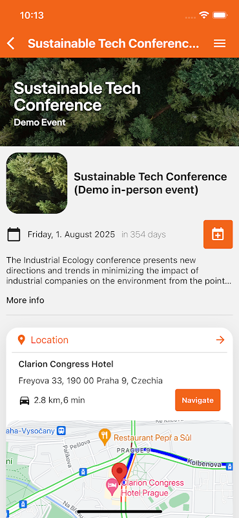Open location details with the arrow
The width and height of the screenshot is (239, 518).
(x=220, y=340)
